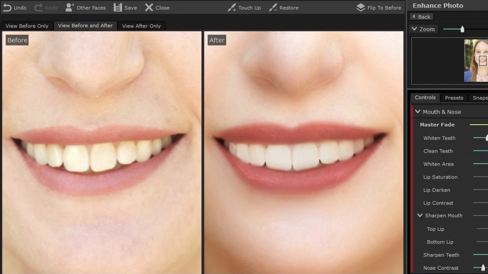The image size is (488, 274).
Task: Click the Clean Teeth label
Action: [x=438, y=151]
